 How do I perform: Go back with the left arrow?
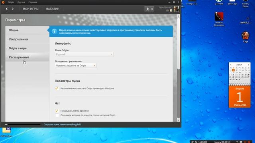pyautogui.click(x=7, y=9)
